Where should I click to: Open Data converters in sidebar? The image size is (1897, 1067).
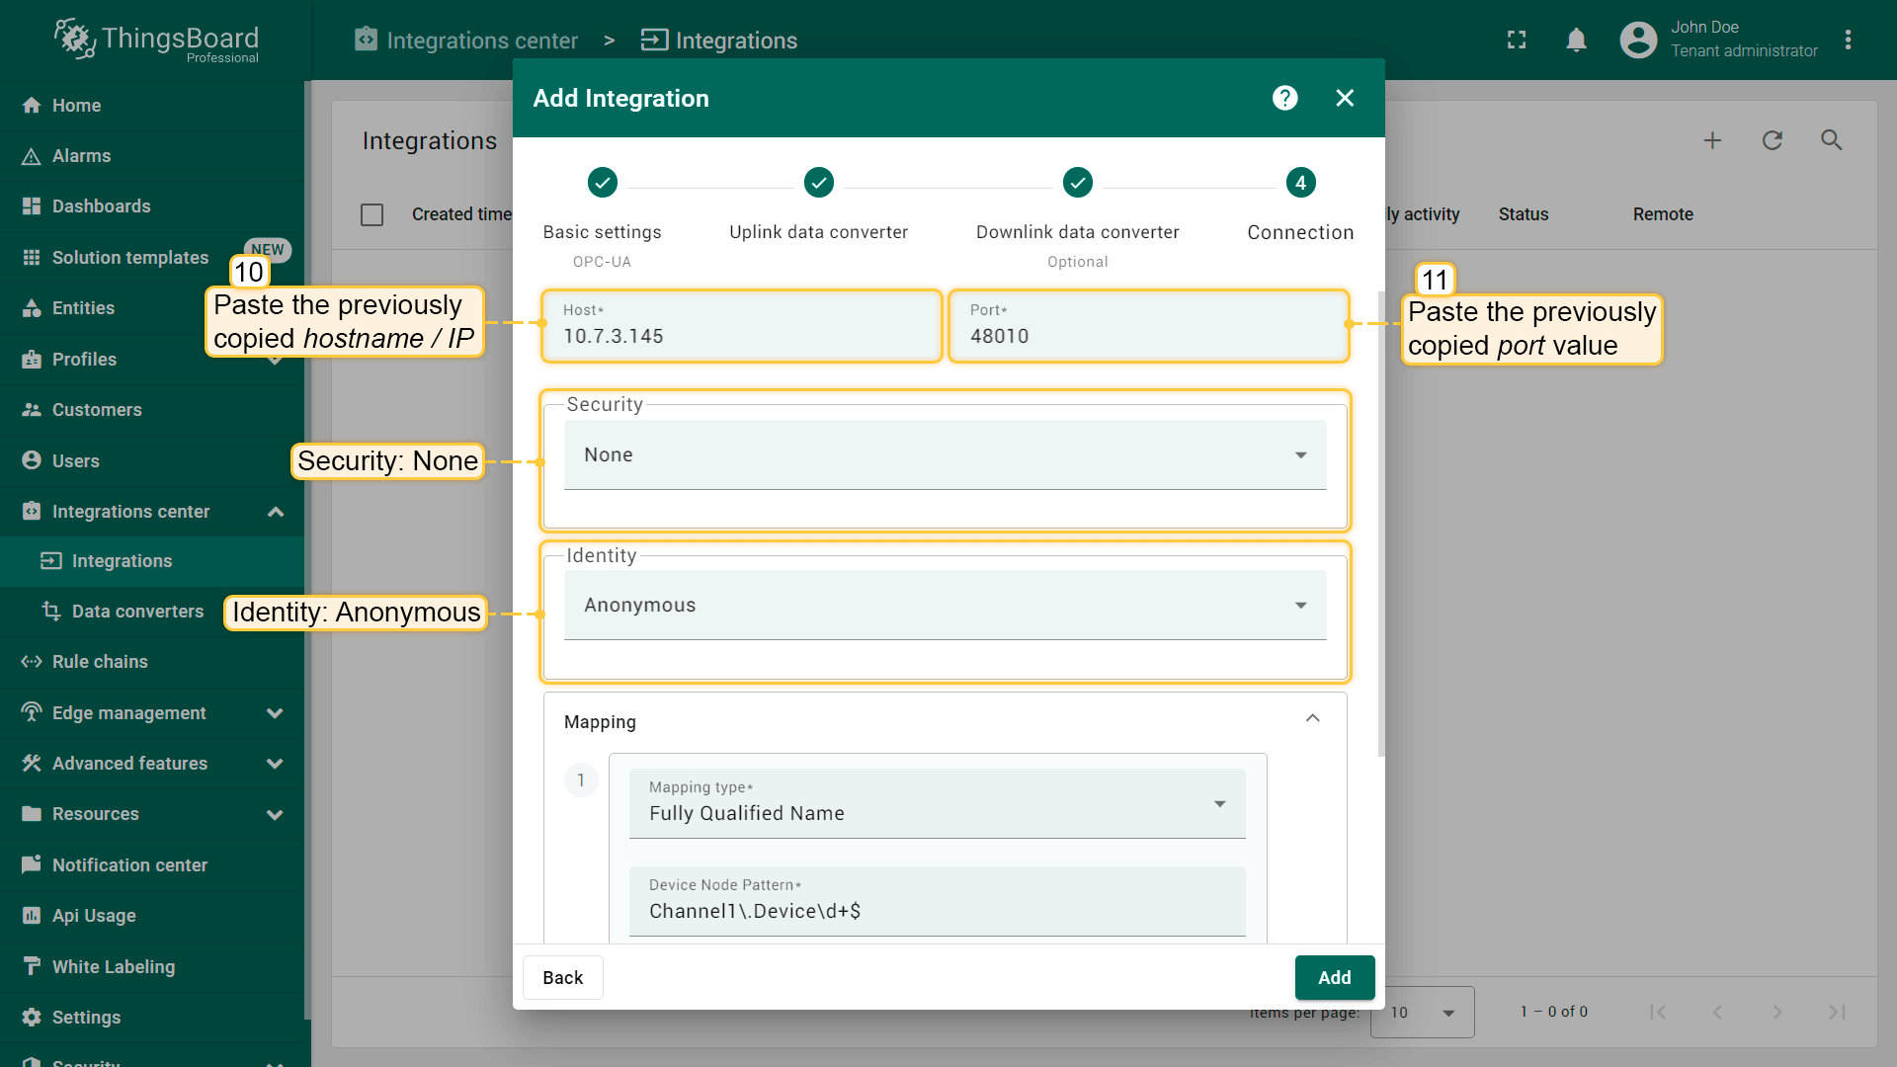(x=137, y=612)
